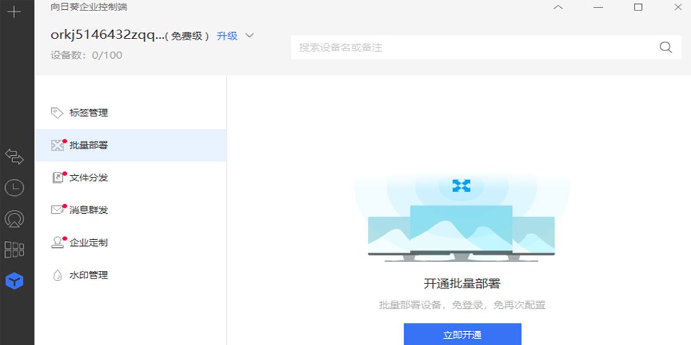691x345 pixels.
Task: Expand the account dropdown arrow beside 升级
Action: 249,36
